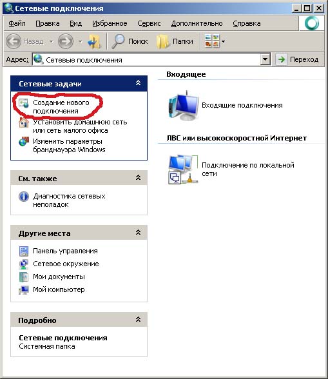Screen dimensions: 328x379
Task: Open Панель управления icon in Другие места
Action: [x=24, y=251]
